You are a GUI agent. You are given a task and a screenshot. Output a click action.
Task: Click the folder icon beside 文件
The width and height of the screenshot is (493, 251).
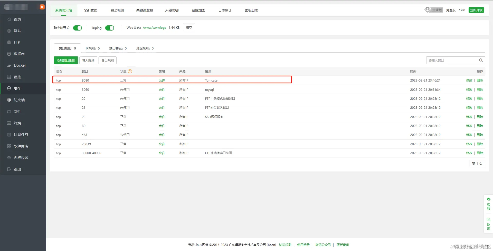9,112
